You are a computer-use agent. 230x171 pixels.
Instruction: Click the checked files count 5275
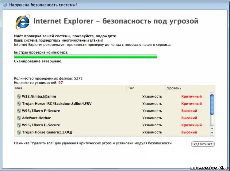coord(78,78)
